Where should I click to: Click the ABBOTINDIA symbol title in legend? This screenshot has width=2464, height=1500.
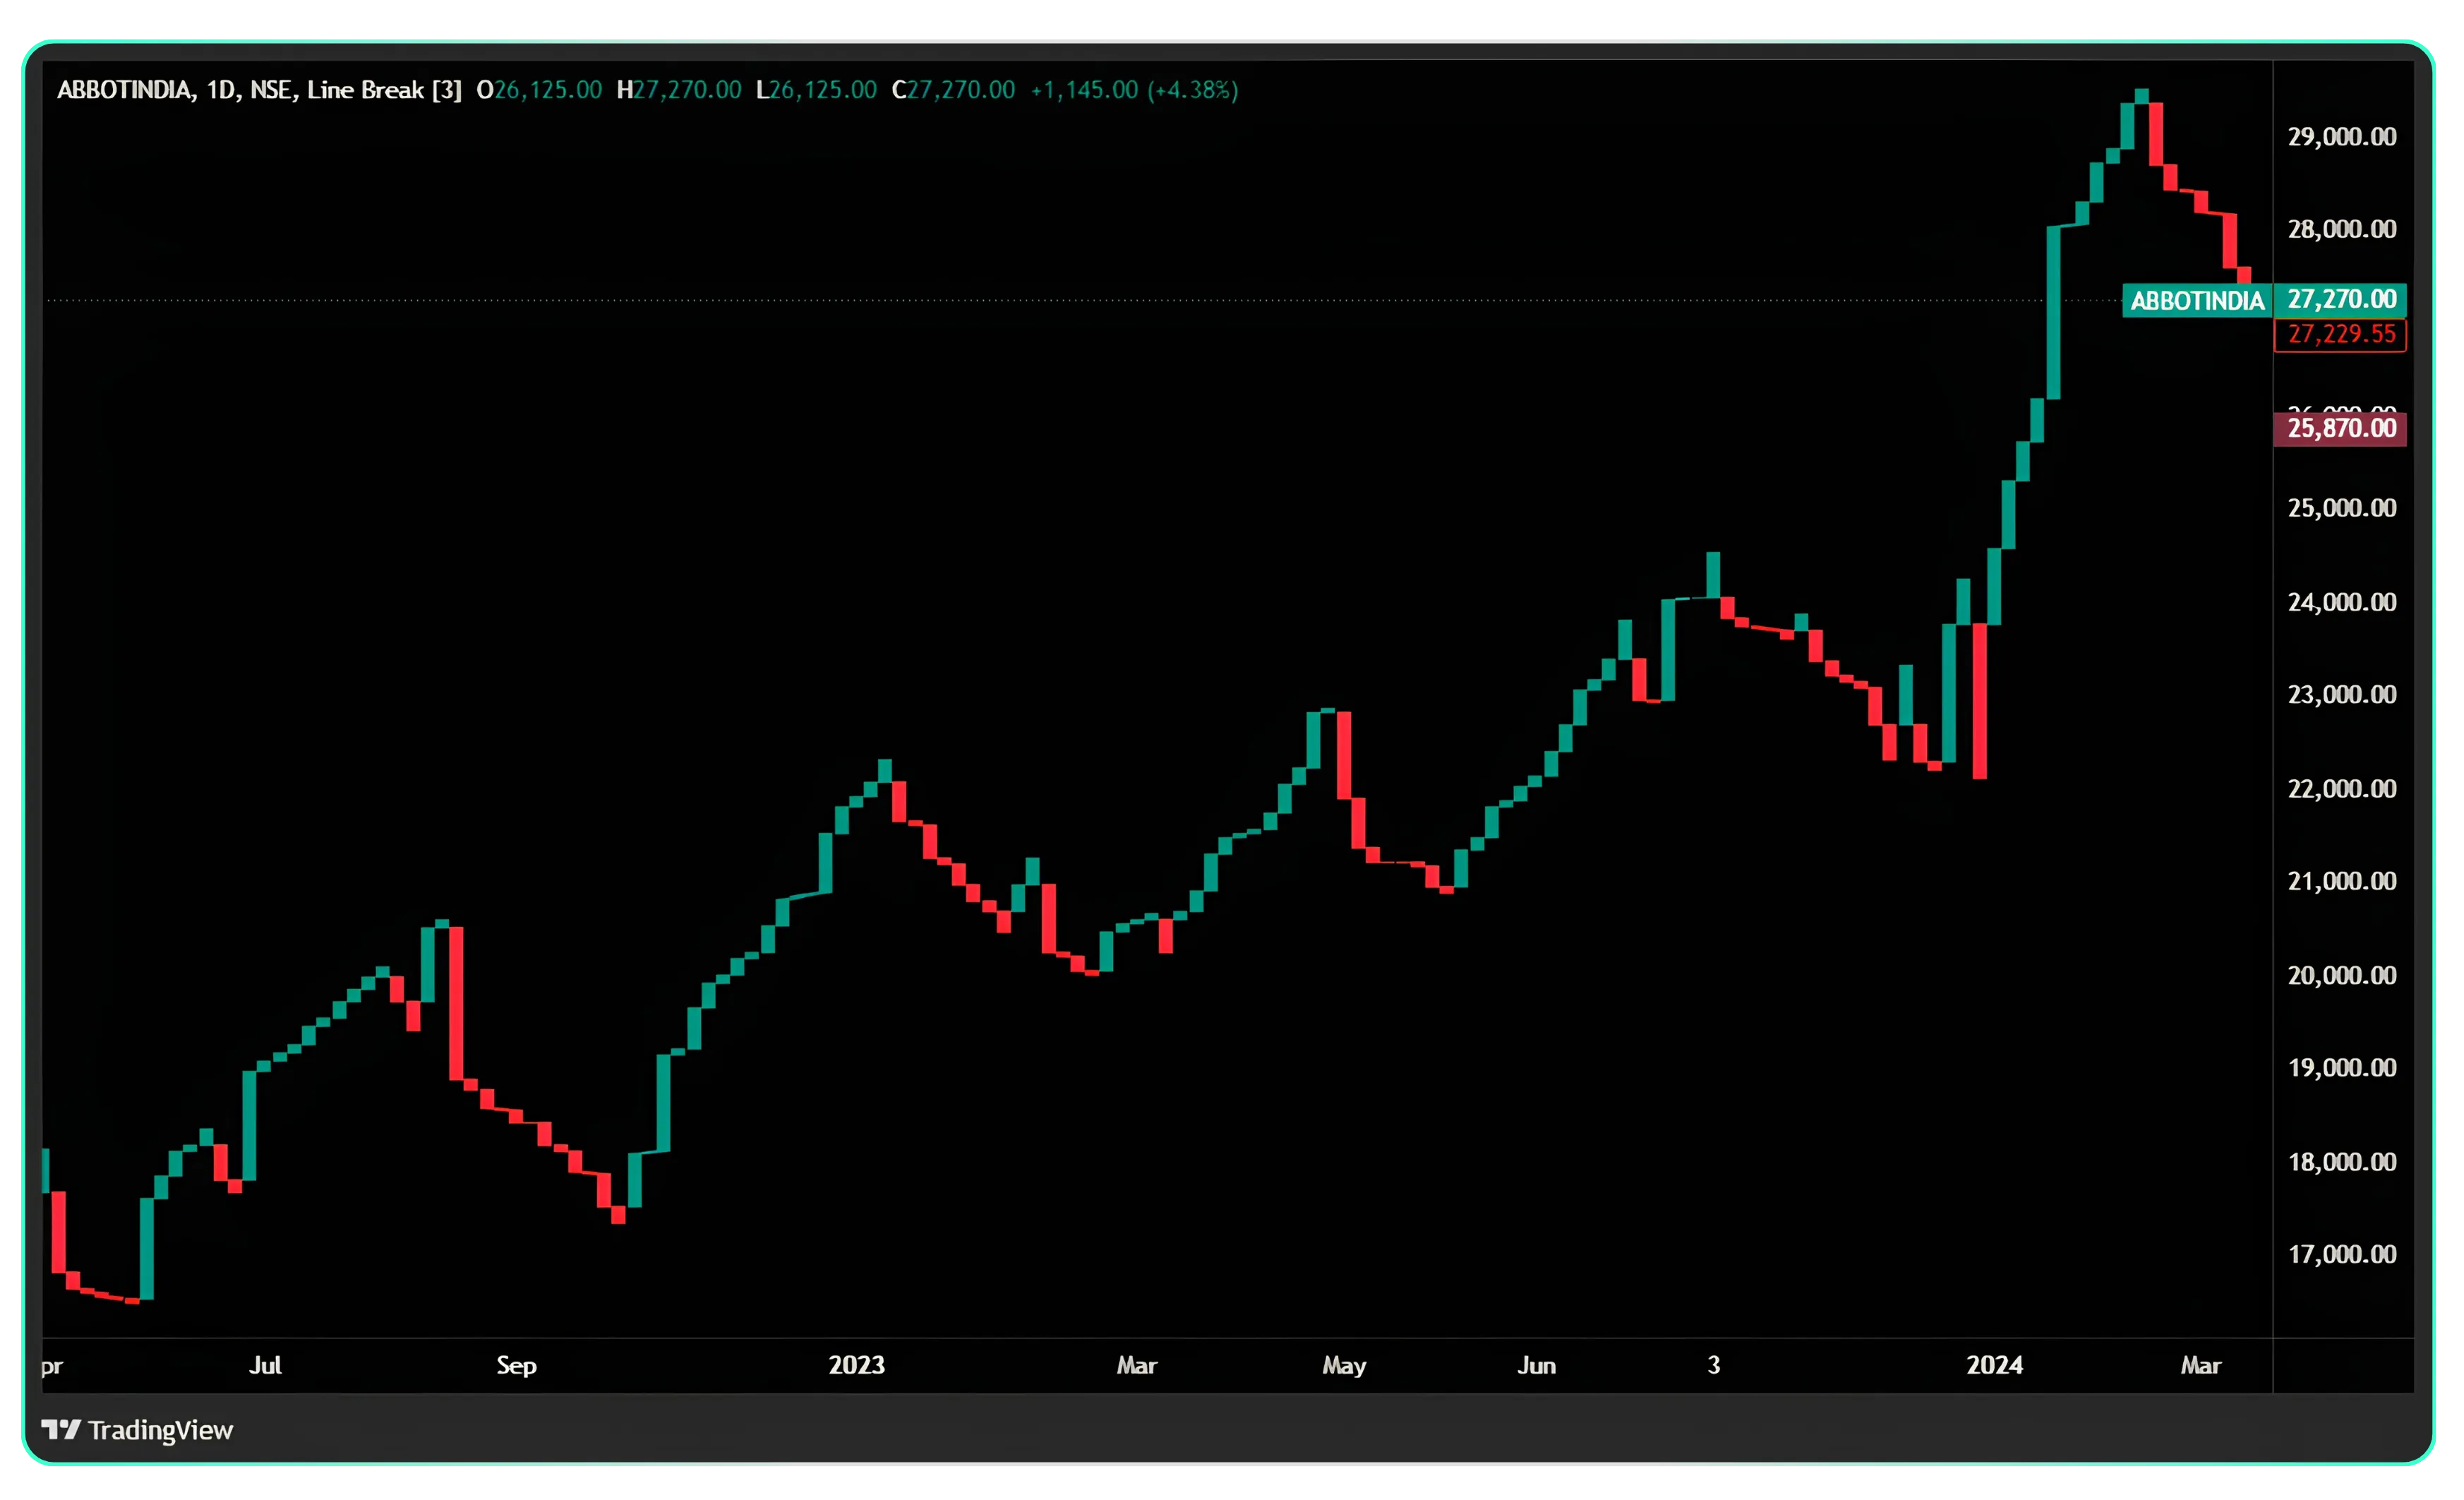[124, 90]
